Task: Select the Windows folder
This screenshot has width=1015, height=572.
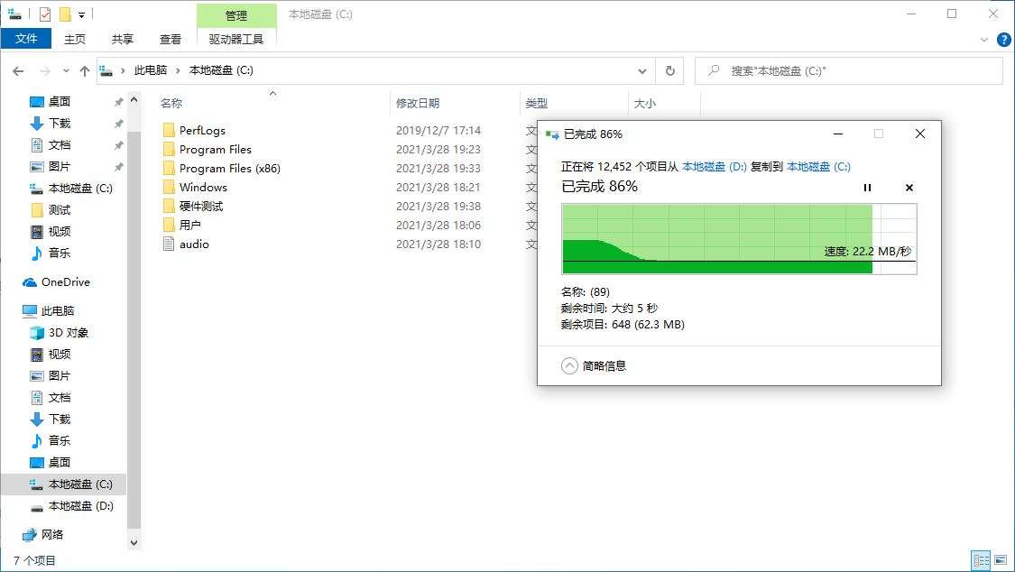Action: (203, 187)
